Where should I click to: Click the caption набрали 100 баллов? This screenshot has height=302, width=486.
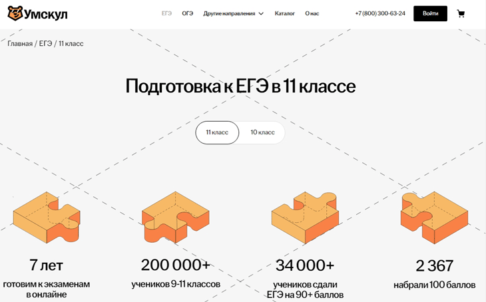(x=435, y=285)
